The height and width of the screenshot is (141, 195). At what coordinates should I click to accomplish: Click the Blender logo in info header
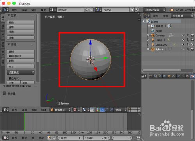[x=172, y=10]
